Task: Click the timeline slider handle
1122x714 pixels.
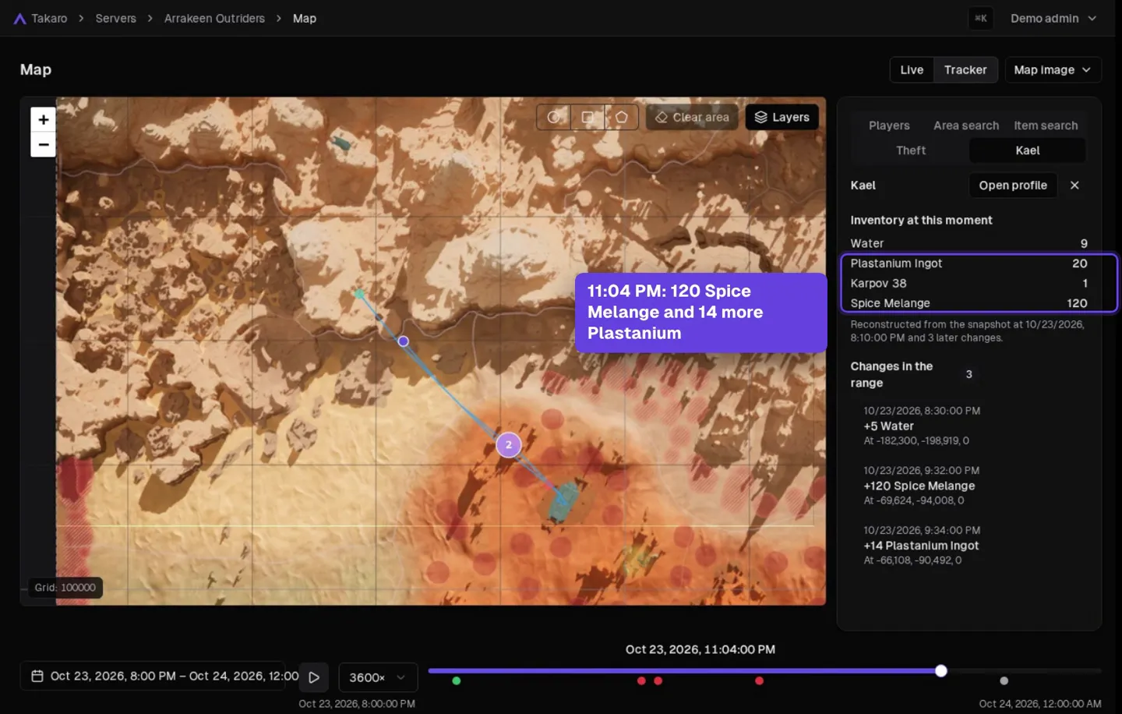Action: [941, 671]
